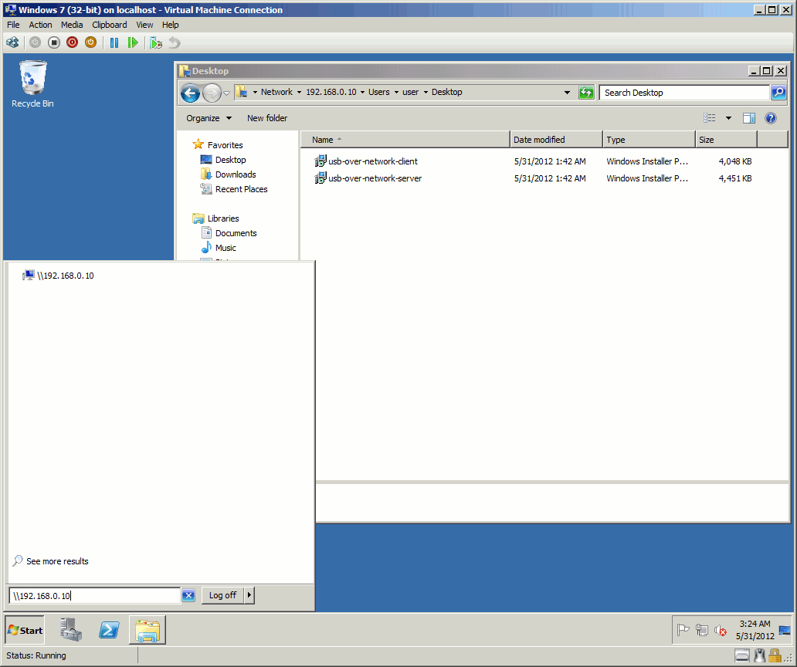Click the red Shut Down icon

(72, 42)
